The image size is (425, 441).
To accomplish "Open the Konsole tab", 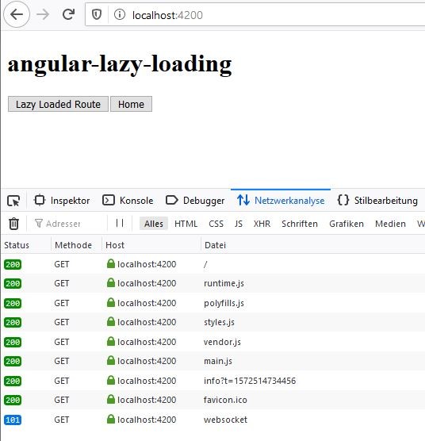I will (x=128, y=201).
